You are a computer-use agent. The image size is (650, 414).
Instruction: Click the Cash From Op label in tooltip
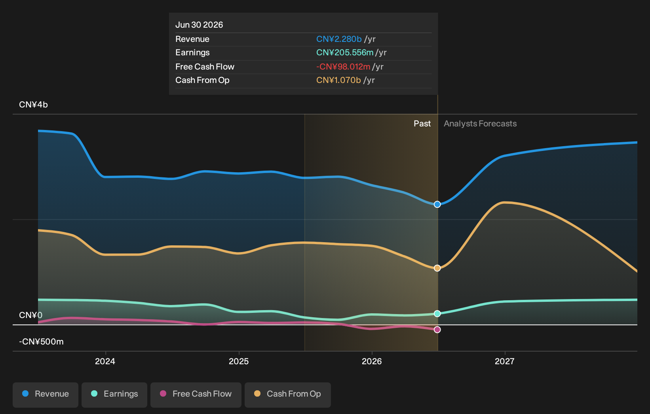point(202,80)
